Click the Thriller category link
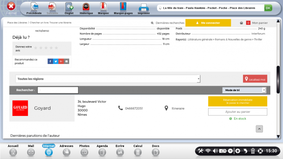 [258, 39]
